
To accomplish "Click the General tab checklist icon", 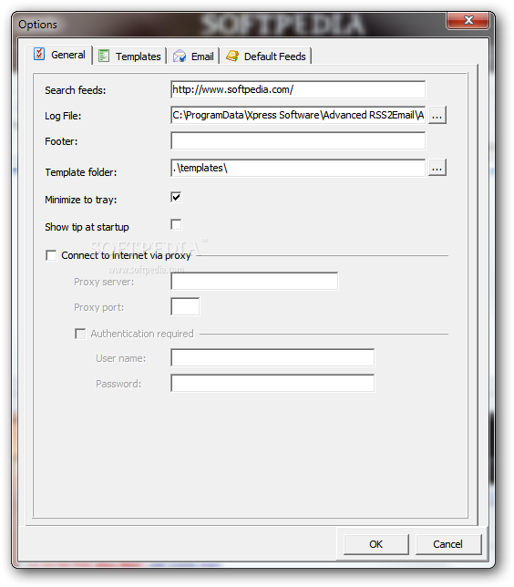I will [x=39, y=55].
